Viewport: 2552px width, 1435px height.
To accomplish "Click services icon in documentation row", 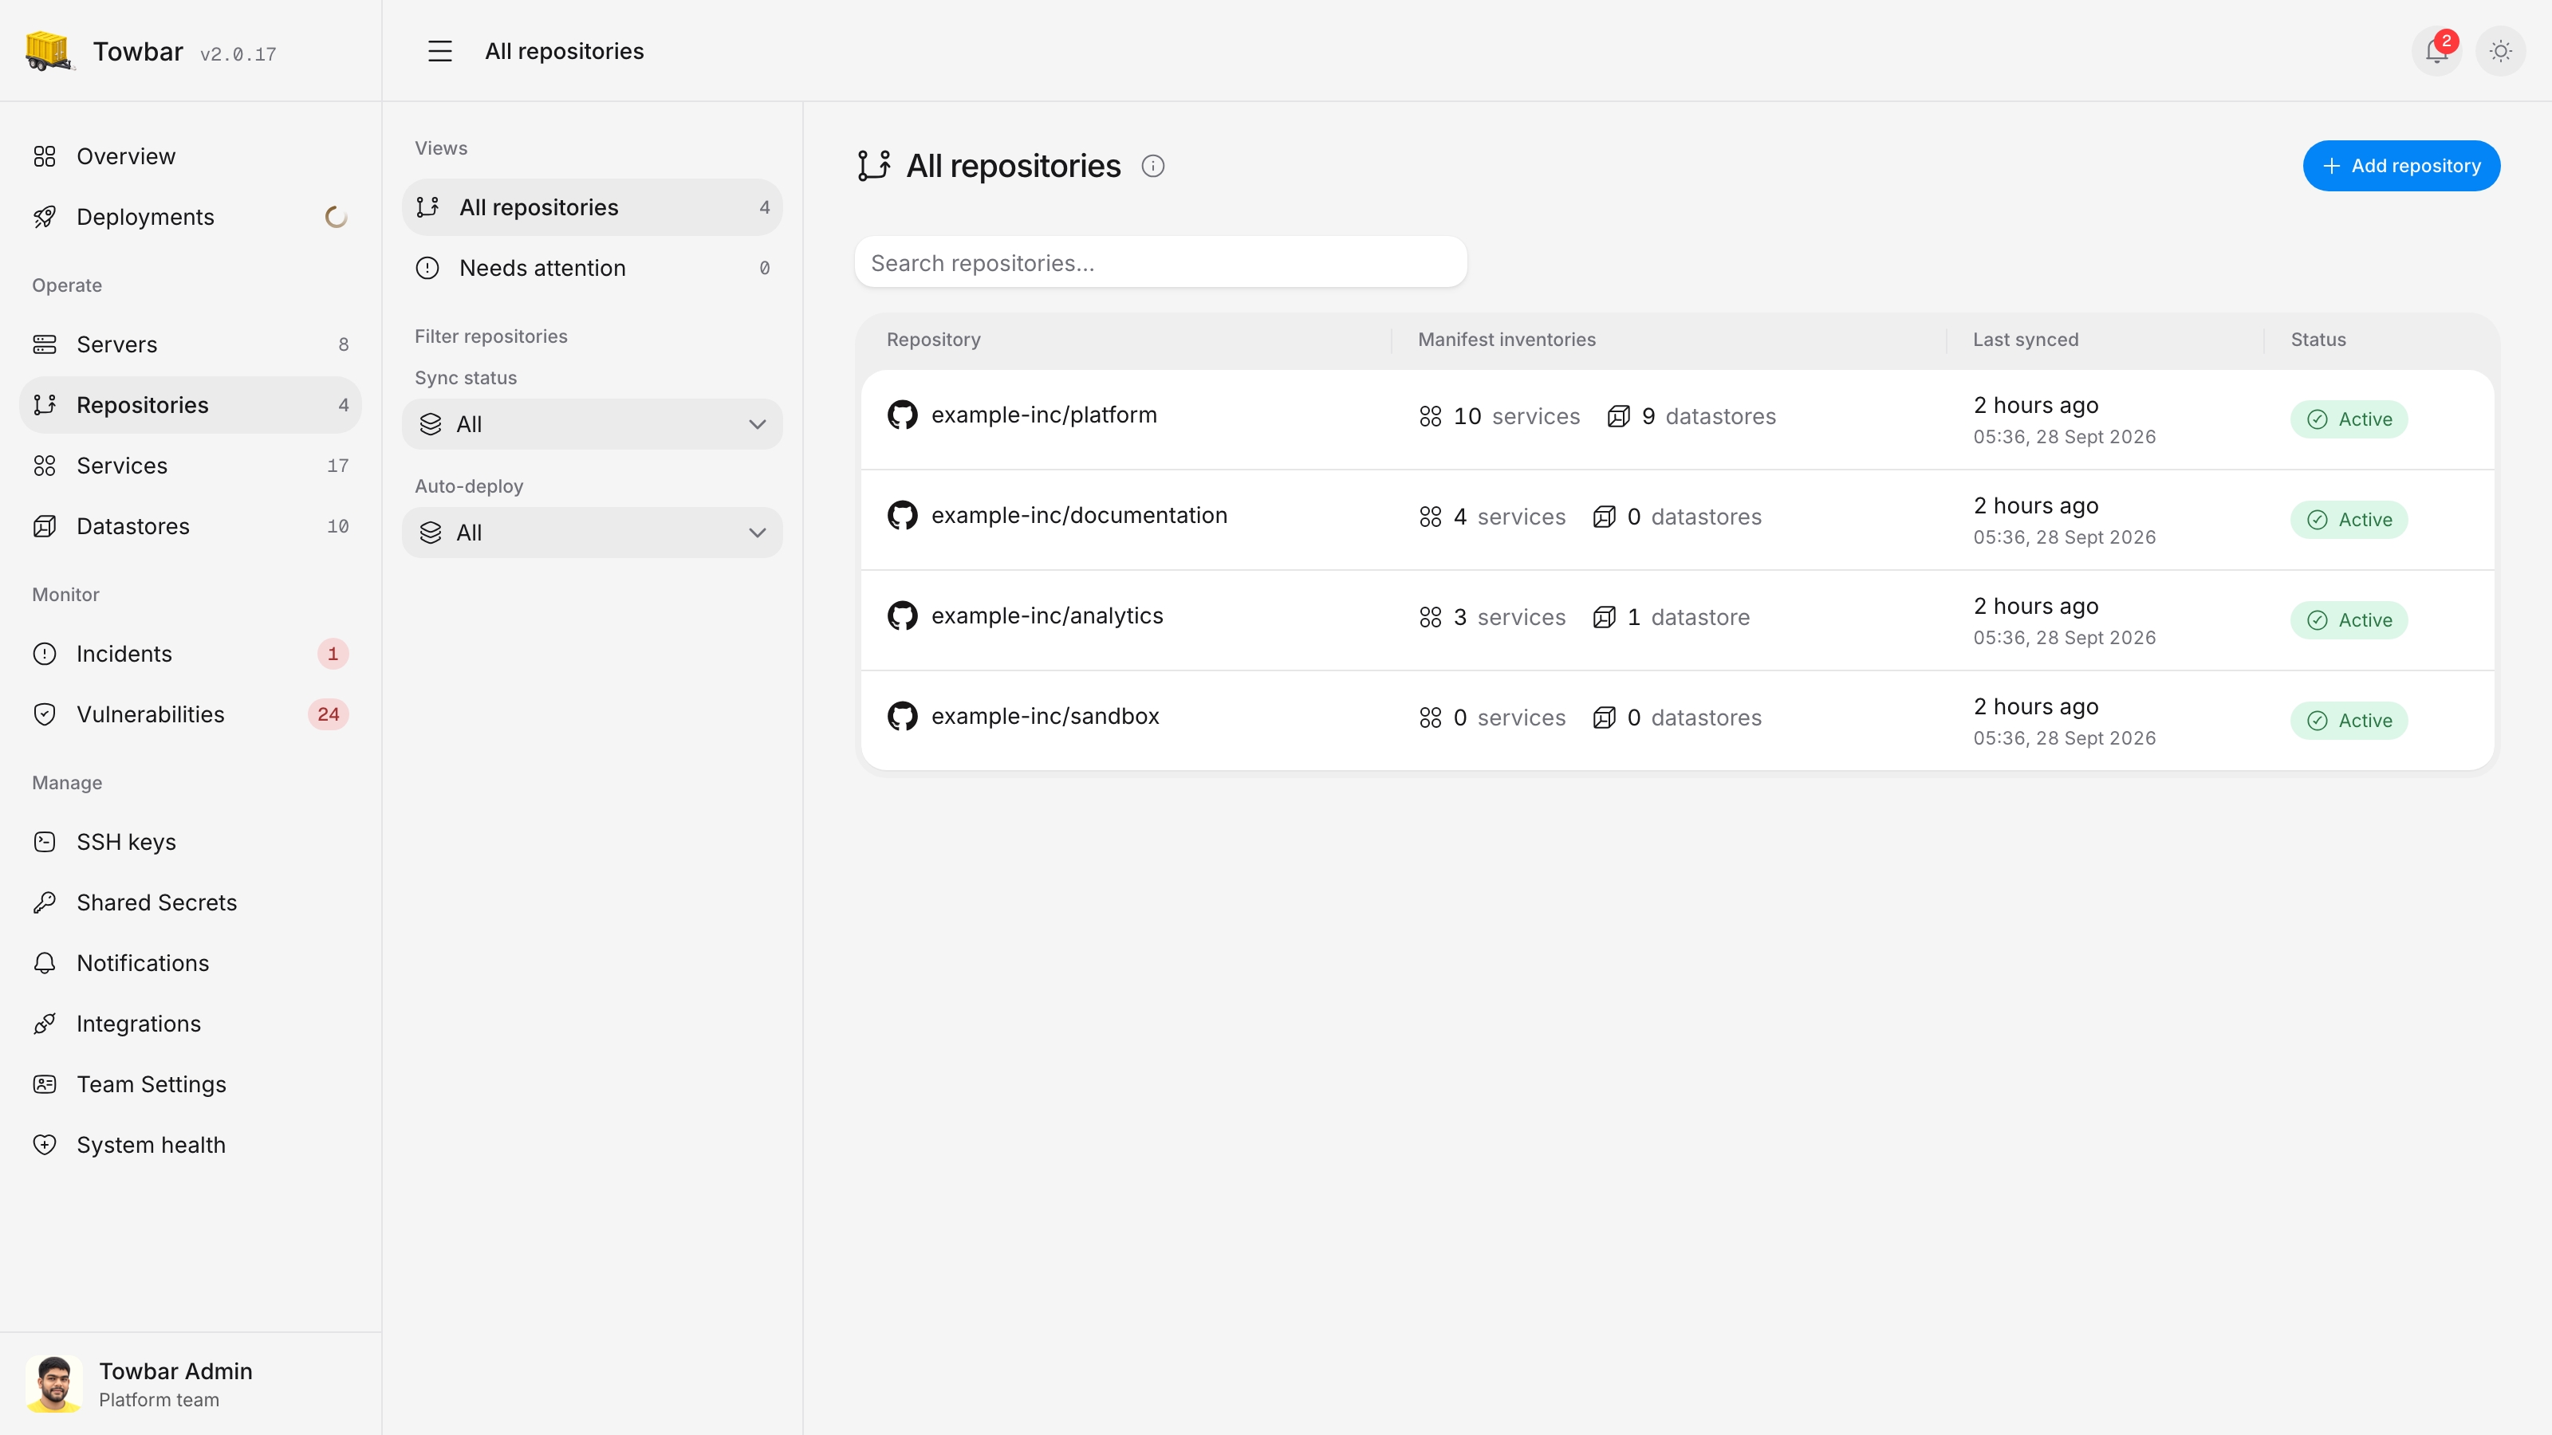I will (x=1430, y=517).
